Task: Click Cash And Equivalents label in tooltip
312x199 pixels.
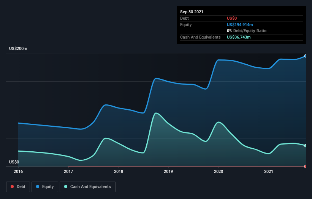Action: coord(200,37)
